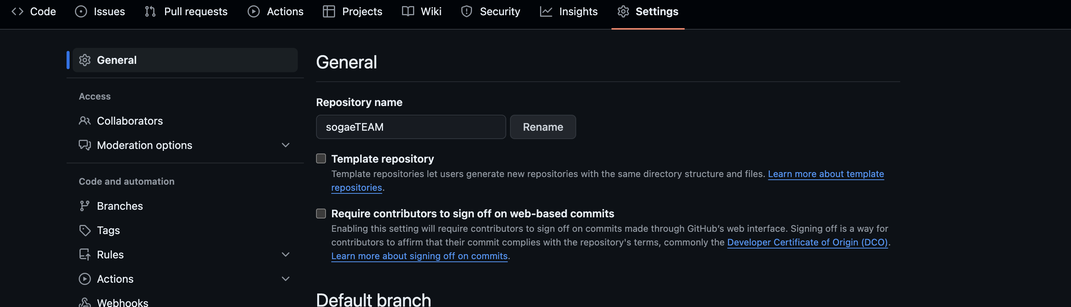1071x307 pixels.
Task: Click the Issues circle-dot icon
Action: (x=81, y=11)
